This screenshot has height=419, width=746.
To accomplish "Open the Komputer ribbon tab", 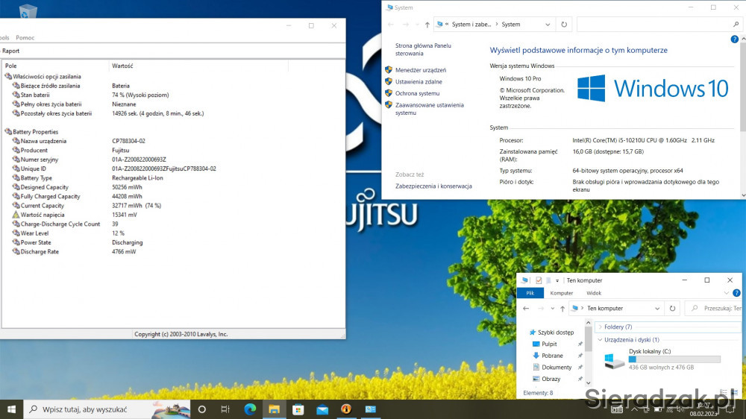I will (562, 293).
